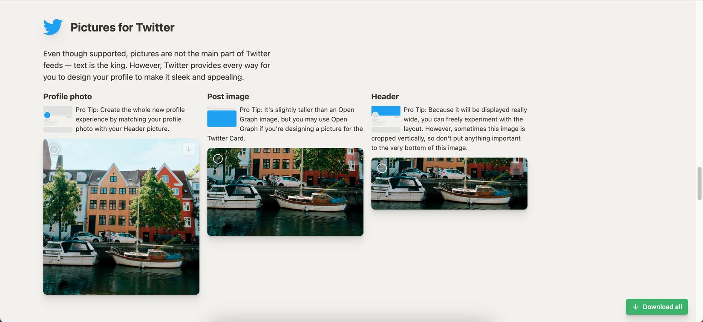The height and width of the screenshot is (322, 703).
Task: Click the Header section title
Action: coord(385,97)
